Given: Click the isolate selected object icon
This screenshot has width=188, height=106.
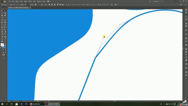Looking at the screenshot, I should tap(112, 5).
